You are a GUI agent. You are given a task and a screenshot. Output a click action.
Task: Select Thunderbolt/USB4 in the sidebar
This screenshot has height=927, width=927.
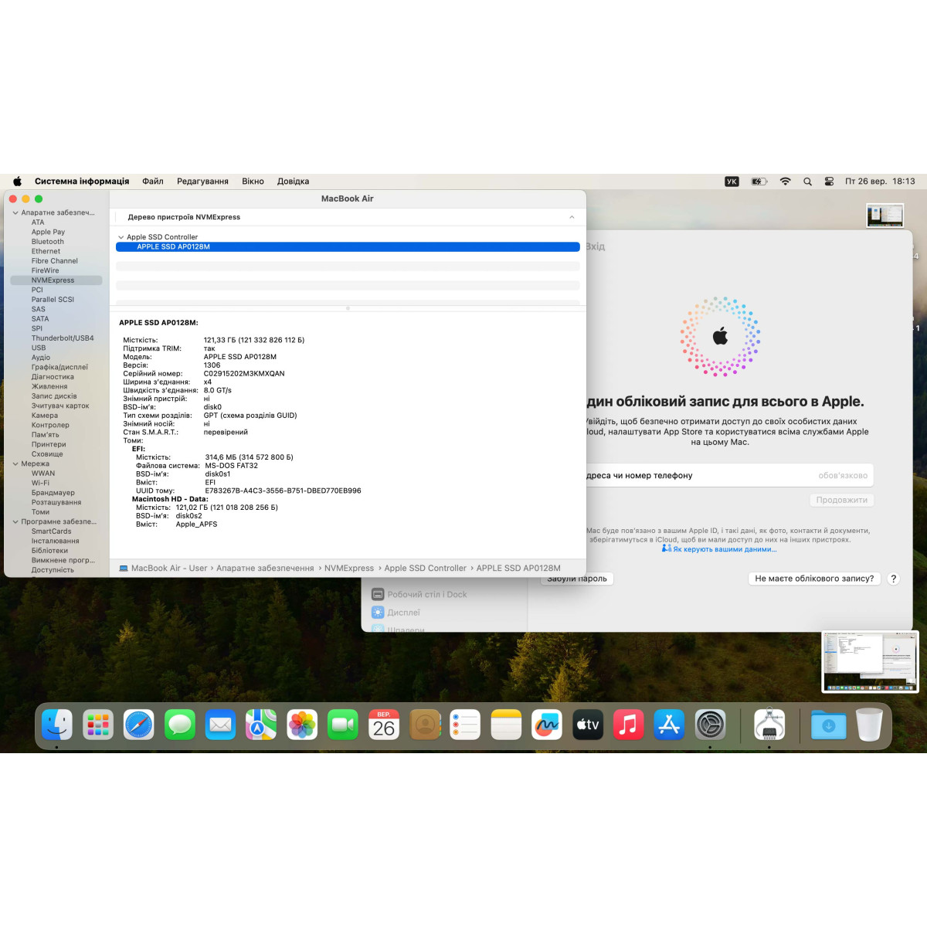pos(63,338)
